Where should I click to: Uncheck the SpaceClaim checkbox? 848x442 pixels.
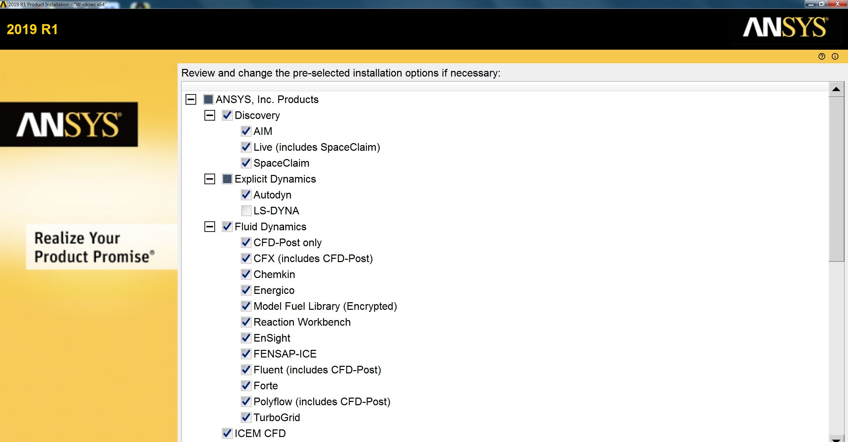pyautogui.click(x=246, y=163)
